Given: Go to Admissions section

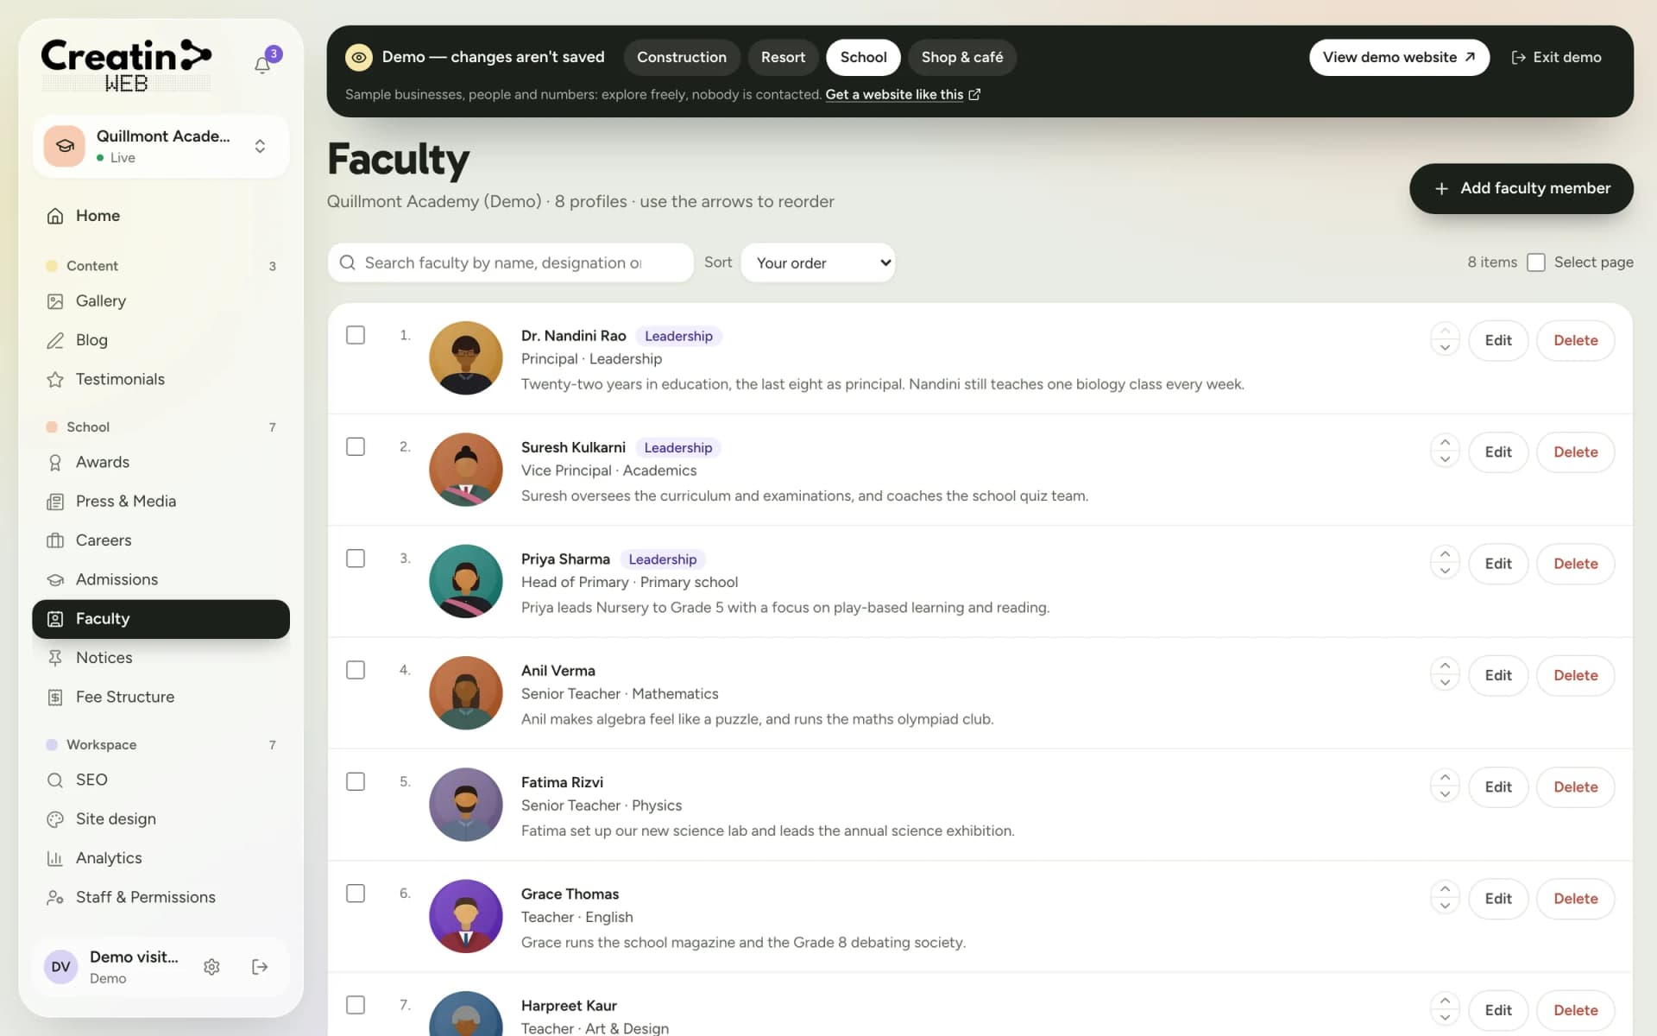Looking at the screenshot, I should (x=161, y=579).
